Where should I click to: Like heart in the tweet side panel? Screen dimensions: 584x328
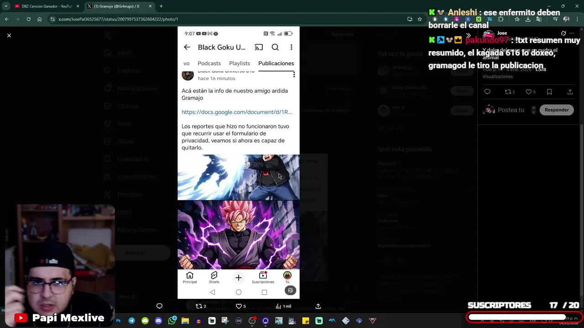coord(528,92)
